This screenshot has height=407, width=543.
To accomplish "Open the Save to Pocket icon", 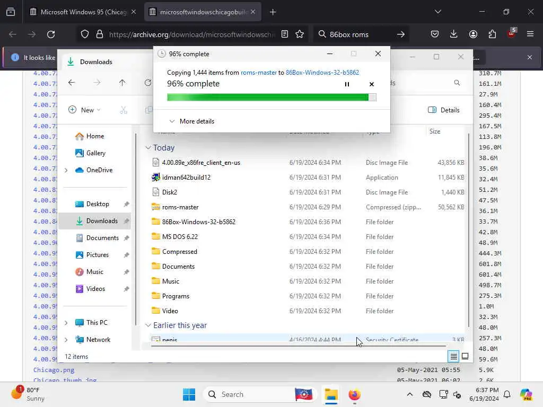I will 435,34.
